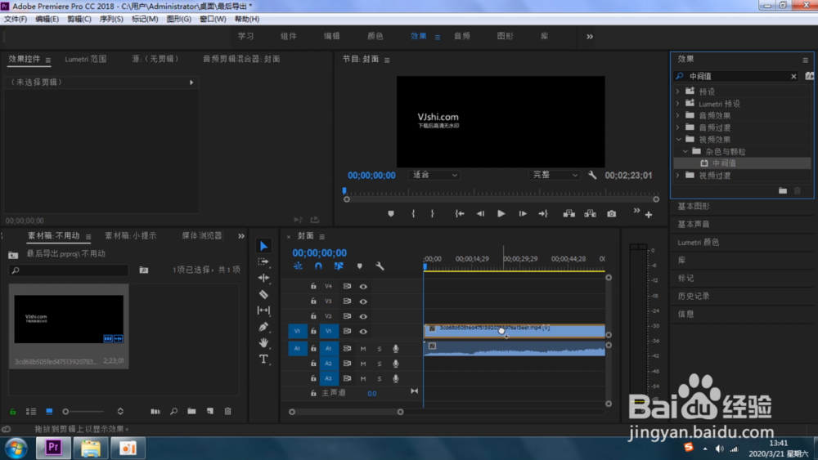Toggle Linked Selection in timeline

(x=339, y=266)
